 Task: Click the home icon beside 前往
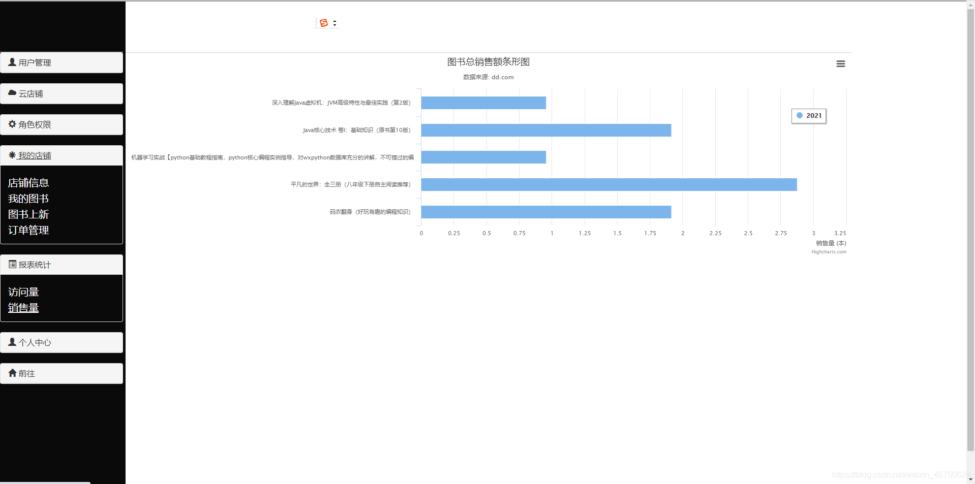click(x=12, y=373)
